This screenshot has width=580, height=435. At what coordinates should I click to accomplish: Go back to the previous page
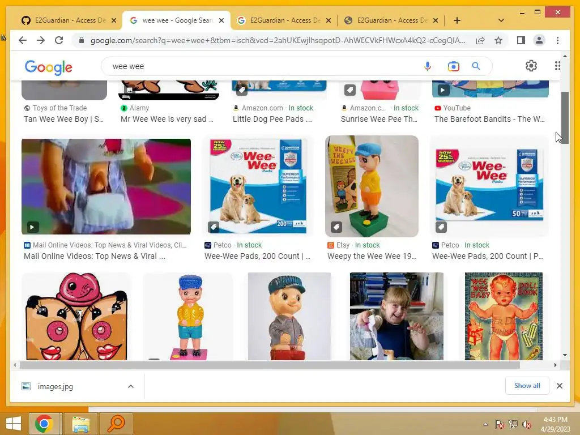(x=23, y=40)
